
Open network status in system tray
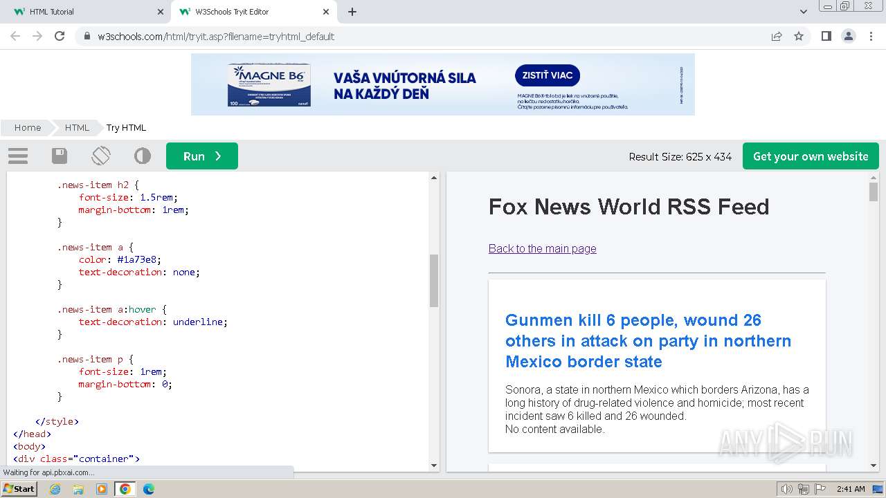coord(803,489)
